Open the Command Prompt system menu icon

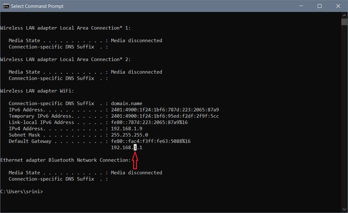[x=6, y=6]
